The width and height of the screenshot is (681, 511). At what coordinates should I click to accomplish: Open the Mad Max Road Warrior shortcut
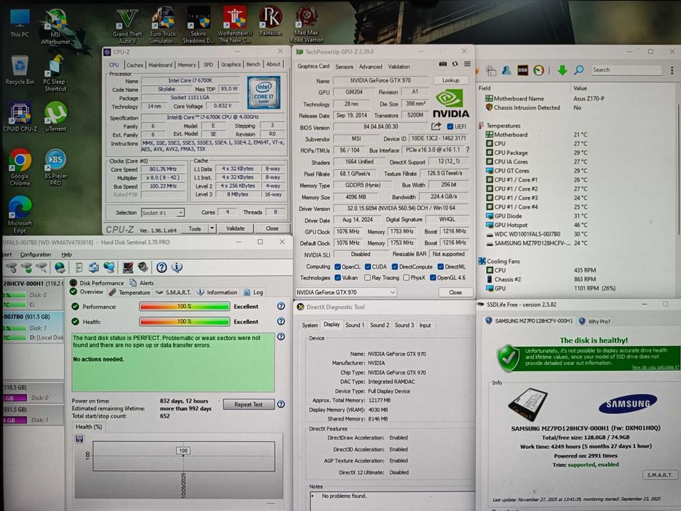click(306, 26)
